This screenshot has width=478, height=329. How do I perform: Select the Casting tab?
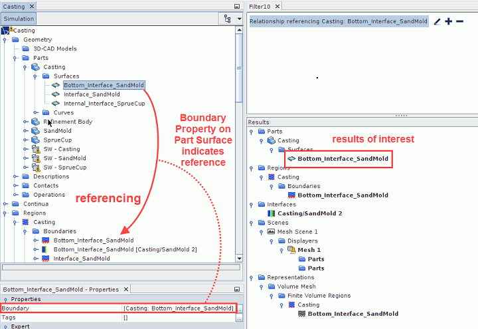tap(15, 6)
